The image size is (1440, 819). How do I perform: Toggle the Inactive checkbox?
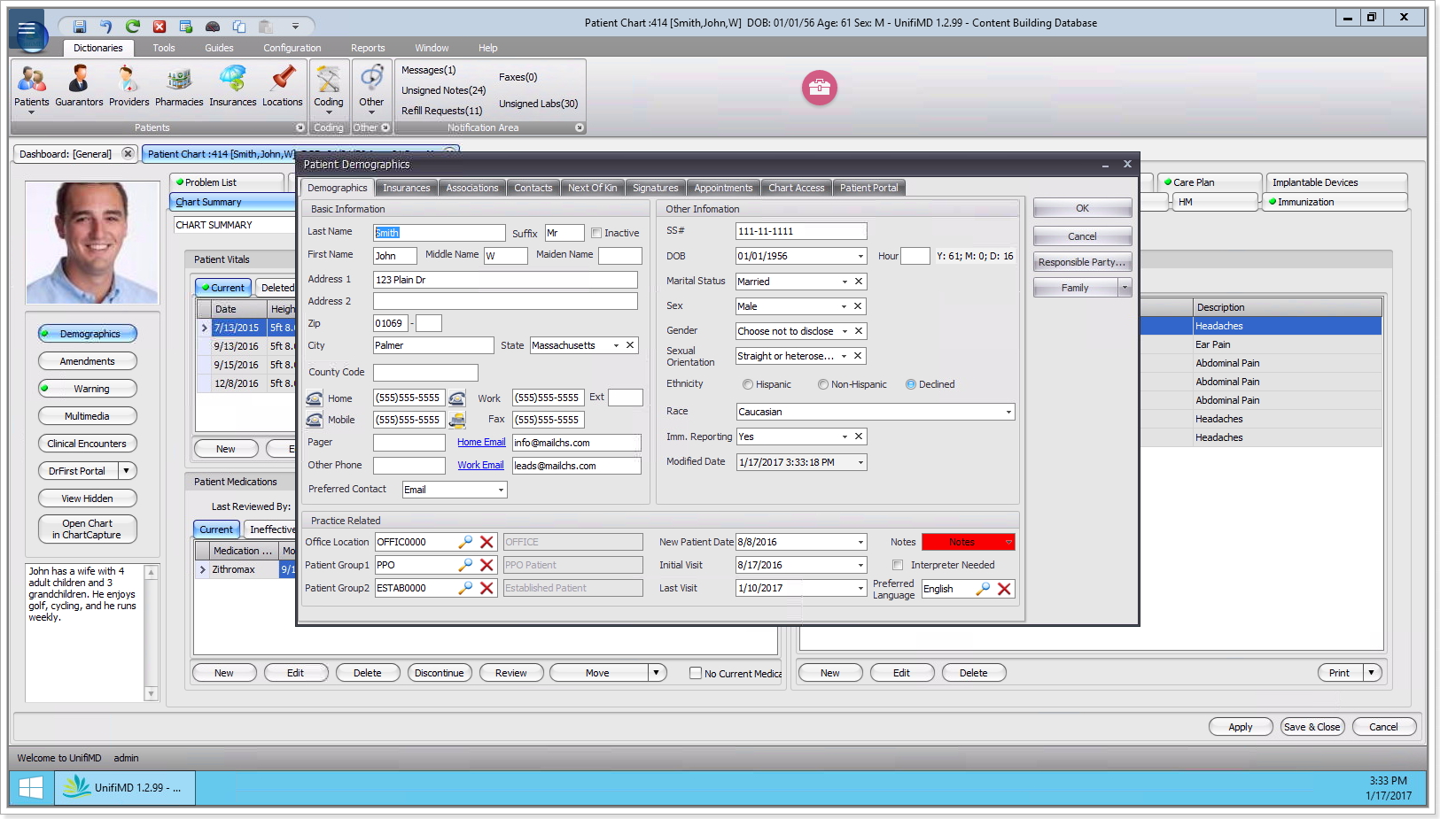(x=596, y=233)
